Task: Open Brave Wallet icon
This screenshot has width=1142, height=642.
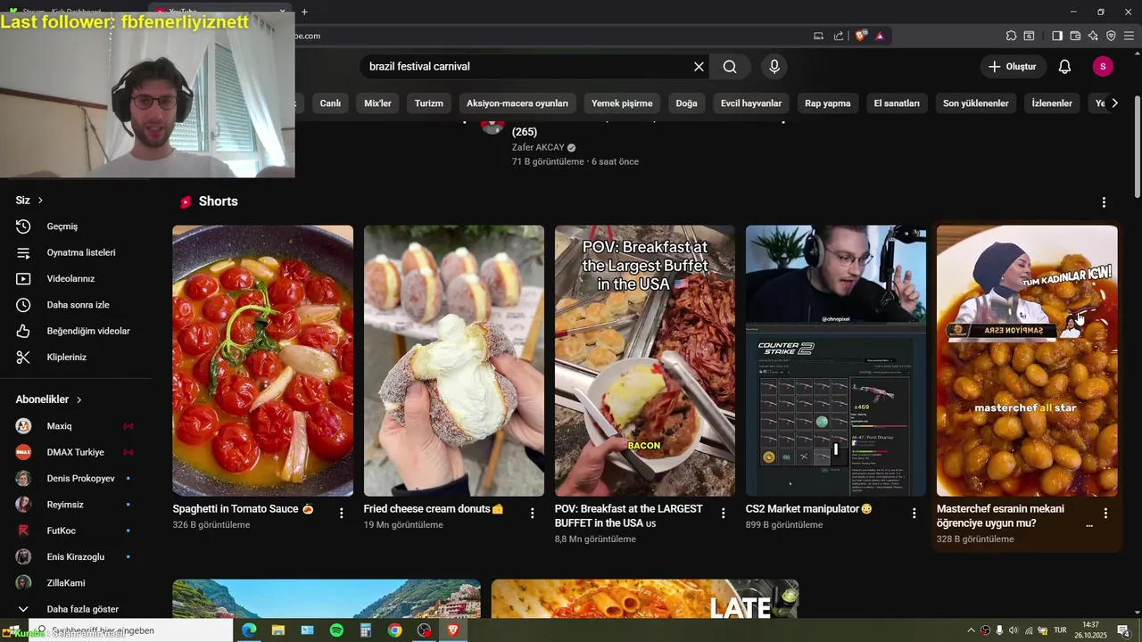Action: 1075,36
